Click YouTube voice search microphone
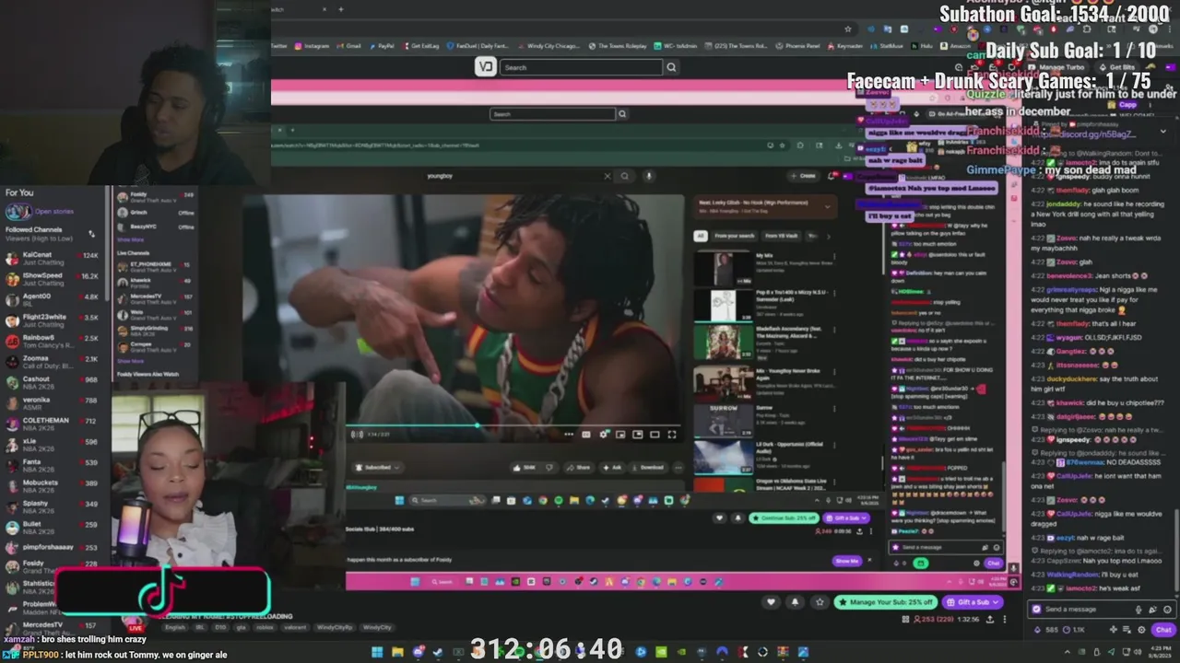 tap(649, 176)
